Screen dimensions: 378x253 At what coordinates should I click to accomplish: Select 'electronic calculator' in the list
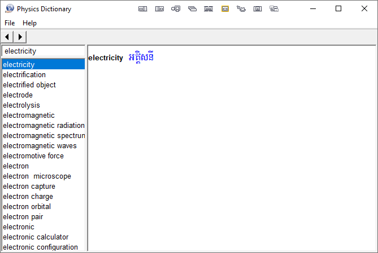(x=36, y=237)
